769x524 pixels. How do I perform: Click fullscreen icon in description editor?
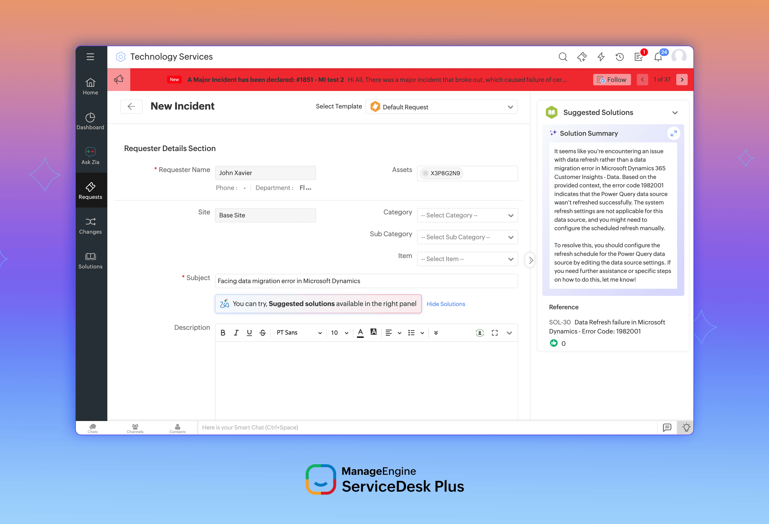494,333
